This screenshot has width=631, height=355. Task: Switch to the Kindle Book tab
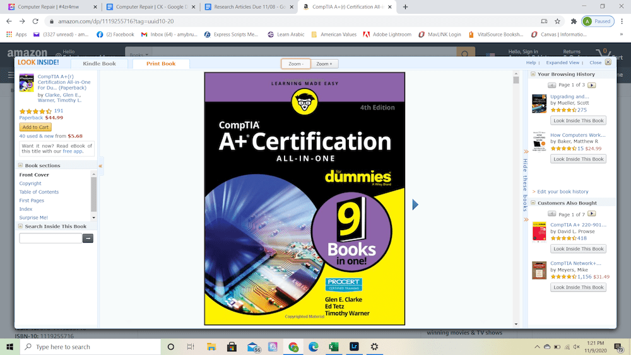100,64
